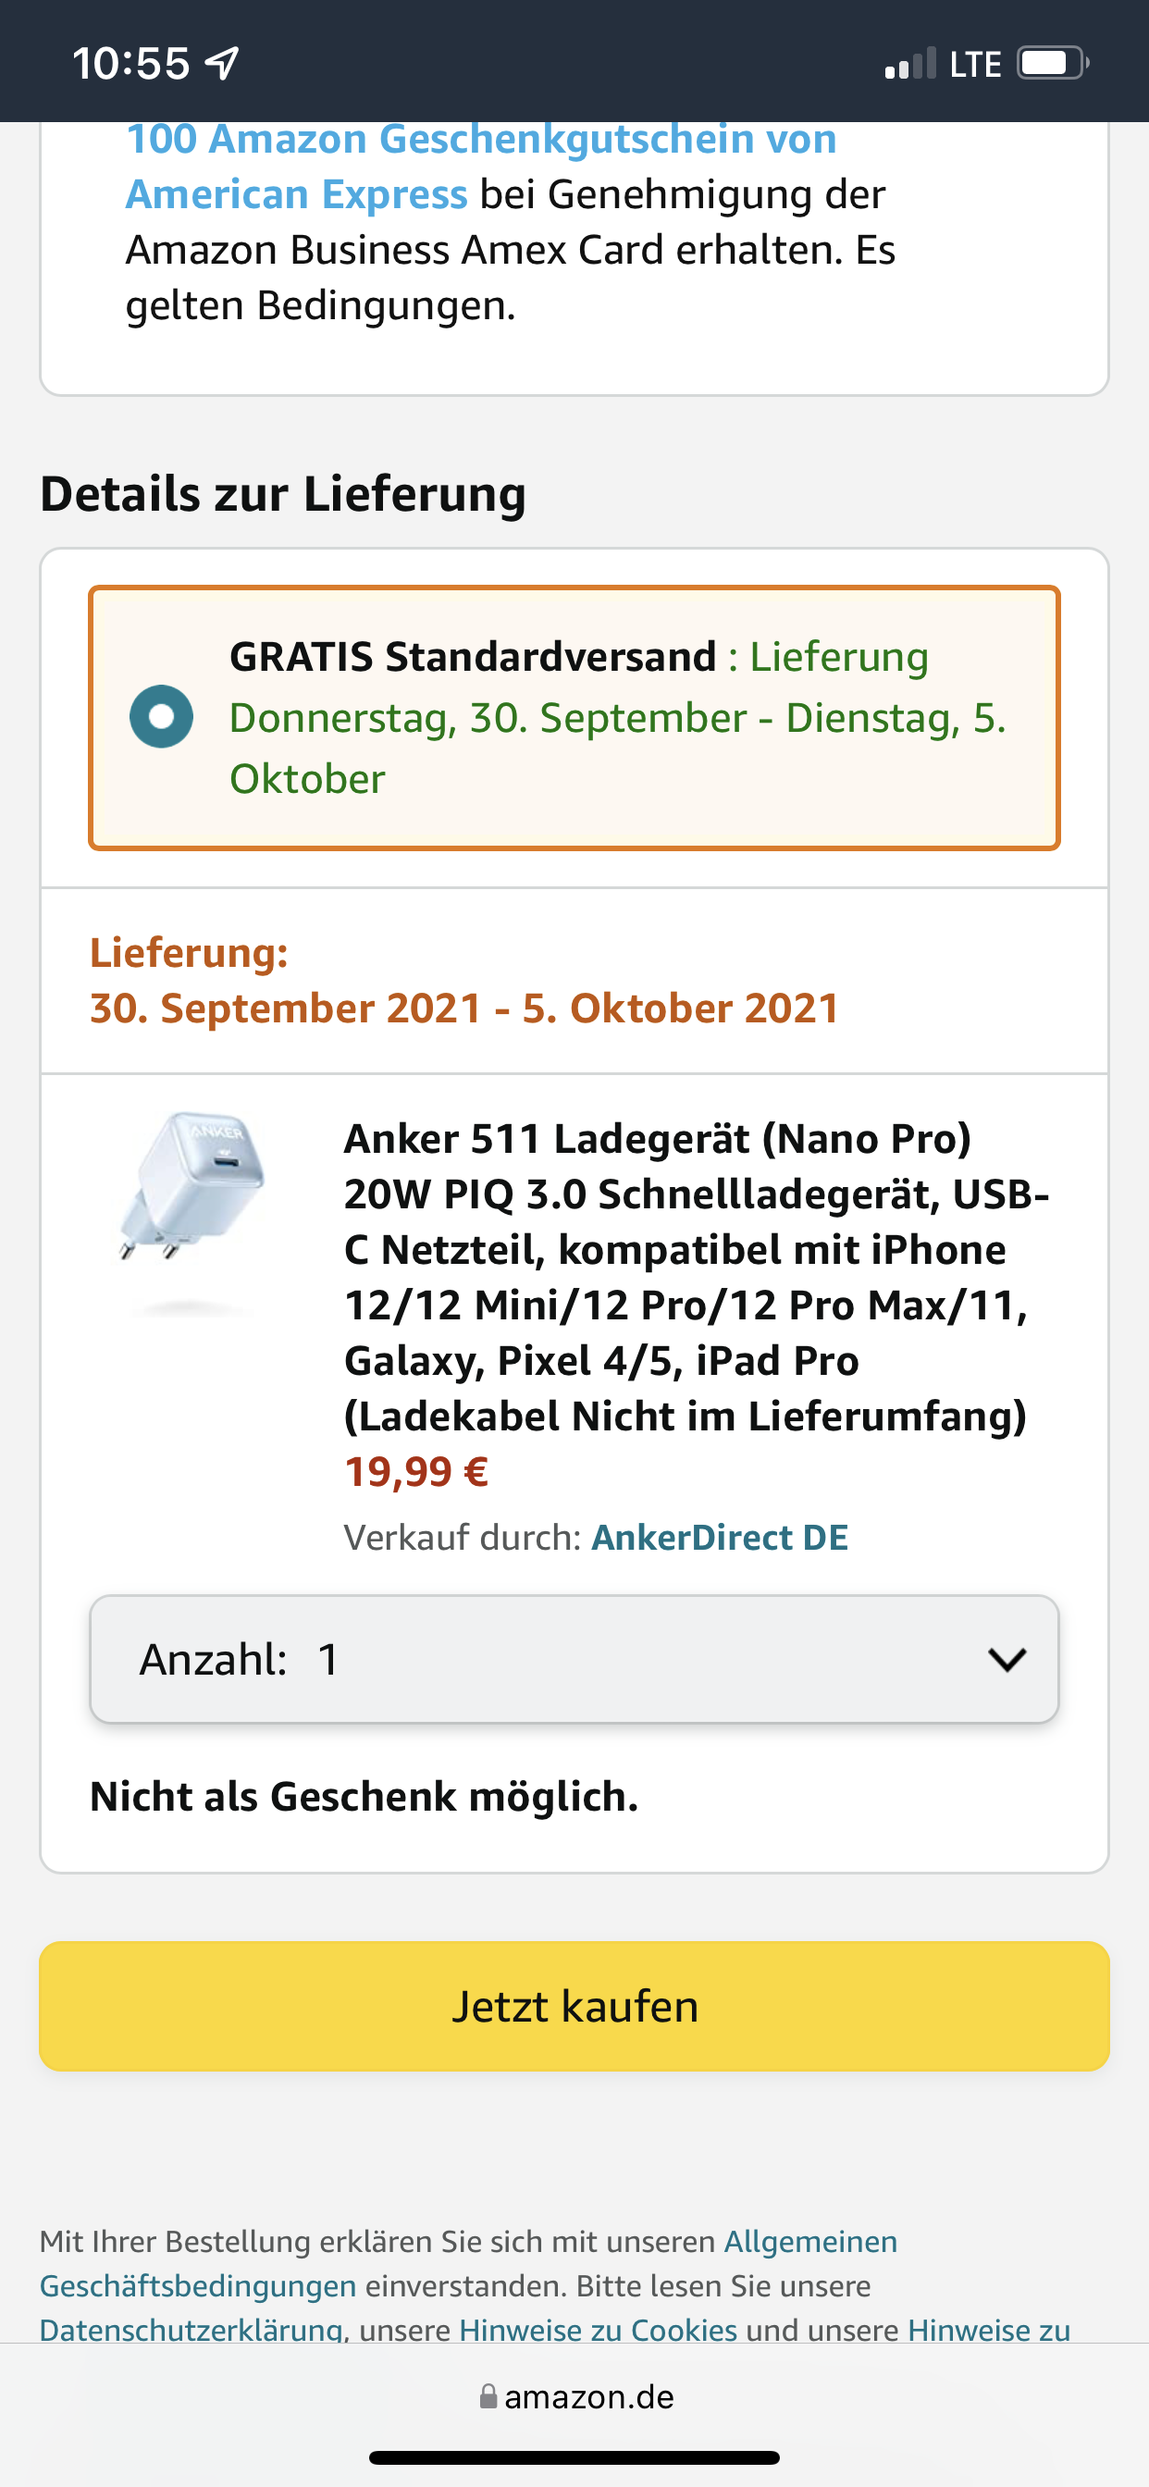This screenshot has width=1149, height=2487.
Task: Select the GRATIS Standardversand radio button
Action: (161, 716)
